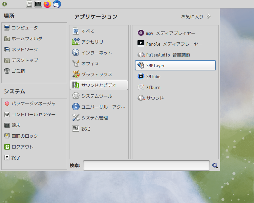Launch SMPlayer via its icon
This screenshot has width=254, height=203.
(x=141, y=65)
